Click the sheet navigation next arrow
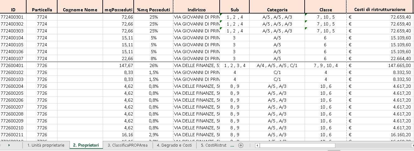 click(9, 145)
